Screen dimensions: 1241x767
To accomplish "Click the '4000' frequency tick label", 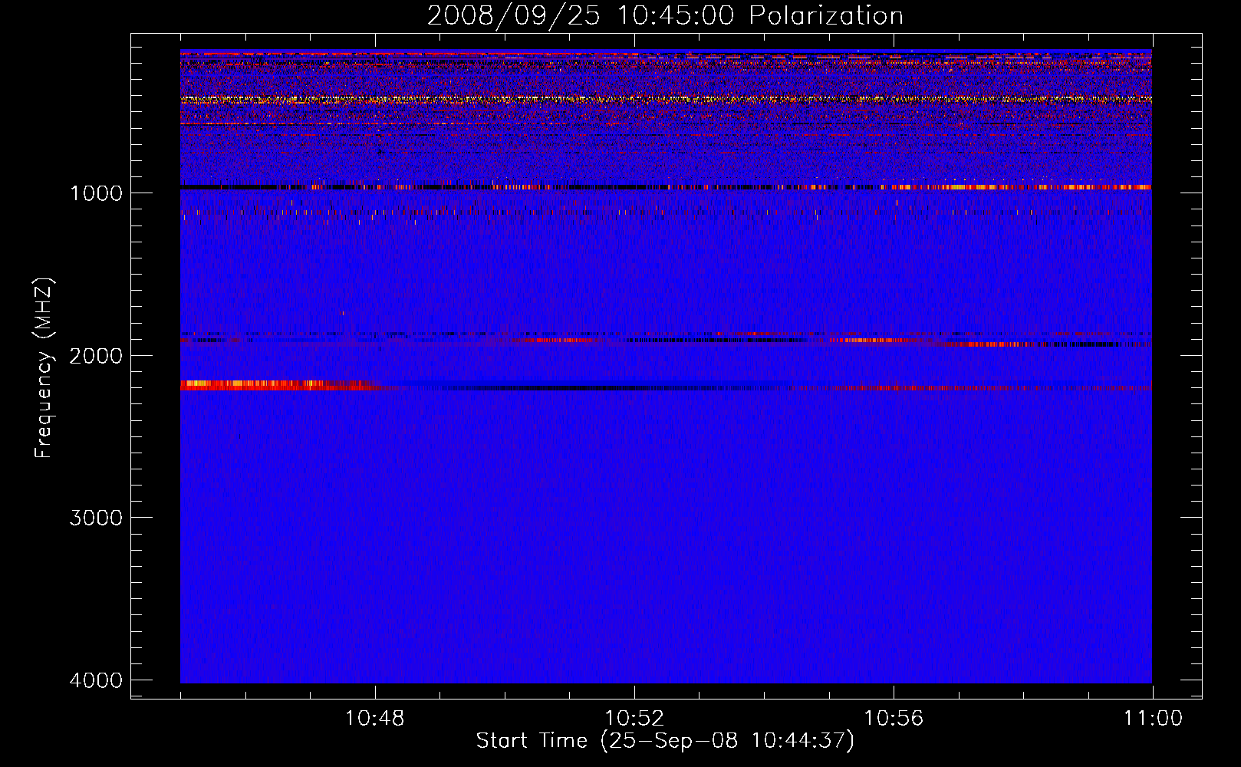I will (x=96, y=680).
